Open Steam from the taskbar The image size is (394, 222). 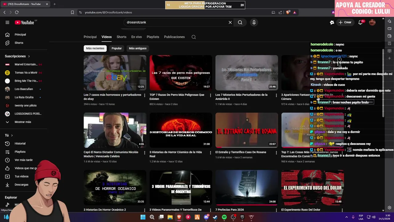[215, 217]
